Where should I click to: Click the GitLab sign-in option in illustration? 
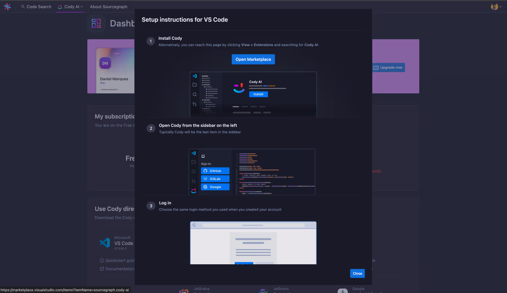[x=215, y=179]
